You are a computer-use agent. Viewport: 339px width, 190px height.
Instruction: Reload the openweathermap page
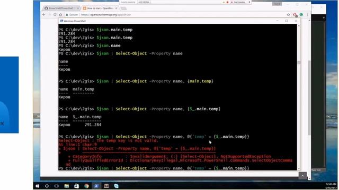click(55, 15)
